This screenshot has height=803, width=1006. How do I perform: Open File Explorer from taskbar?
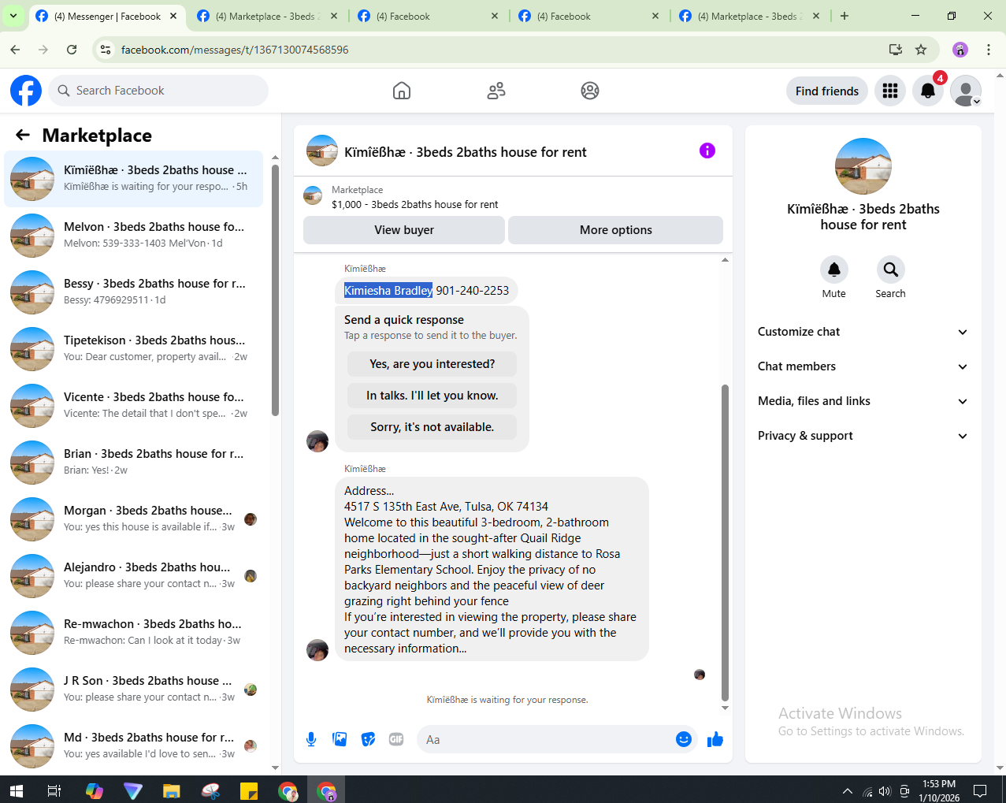coord(172,790)
